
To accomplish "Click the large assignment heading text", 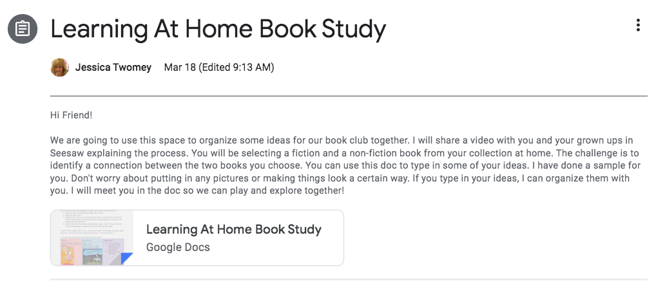I will click(x=218, y=29).
